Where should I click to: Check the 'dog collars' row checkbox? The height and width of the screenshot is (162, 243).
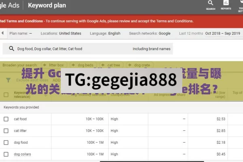tap(6, 154)
